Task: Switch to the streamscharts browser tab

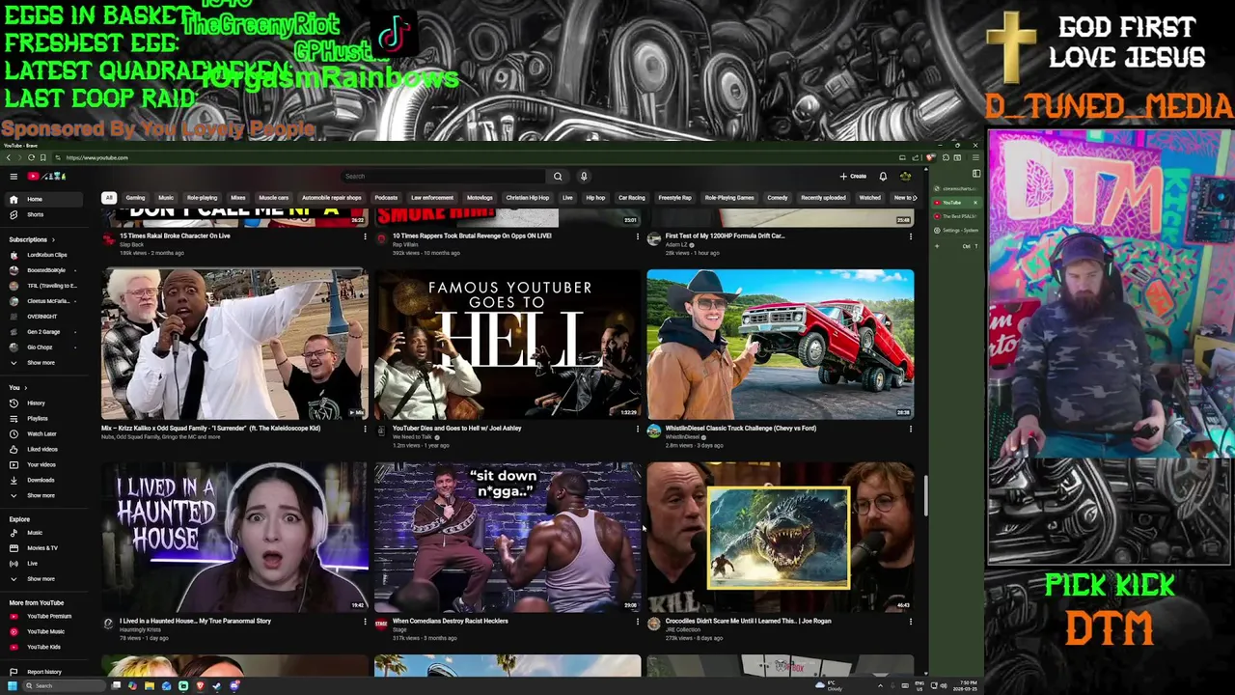Action: (x=955, y=189)
